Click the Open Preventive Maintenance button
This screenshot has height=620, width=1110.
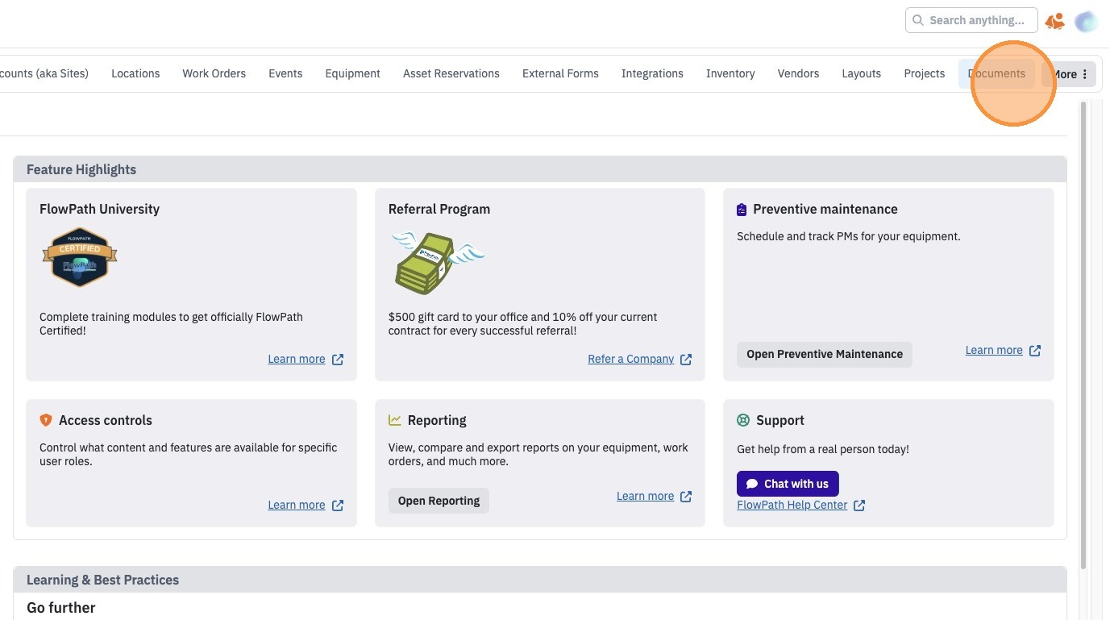pyautogui.click(x=825, y=354)
